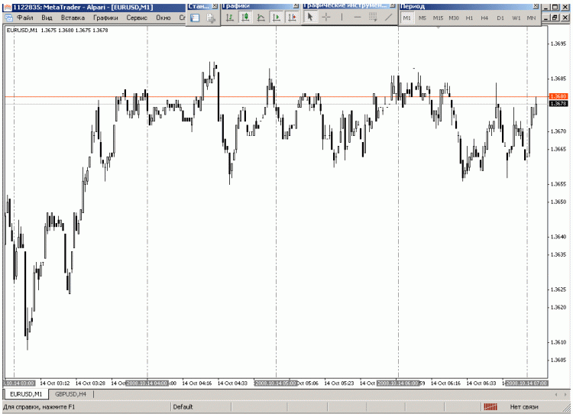Set the period to M30
573x414 pixels.
pos(454,18)
